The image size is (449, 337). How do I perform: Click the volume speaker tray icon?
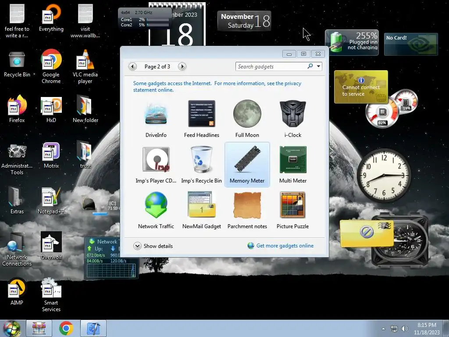point(404,328)
